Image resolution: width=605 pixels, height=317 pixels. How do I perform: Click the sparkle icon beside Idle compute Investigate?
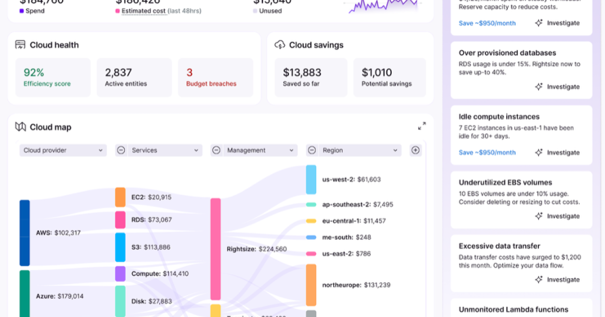538,152
